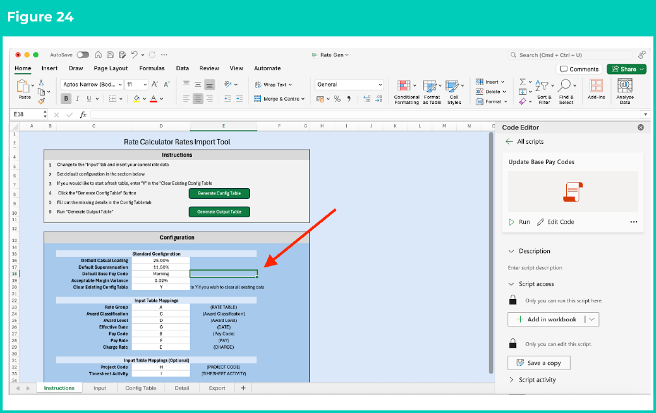Switch to the Export sheet tab
This screenshot has height=413, width=656.
pos(217,388)
